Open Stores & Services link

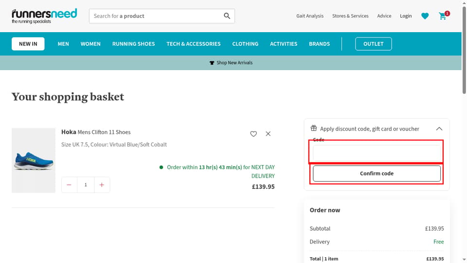tap(350, 16)
